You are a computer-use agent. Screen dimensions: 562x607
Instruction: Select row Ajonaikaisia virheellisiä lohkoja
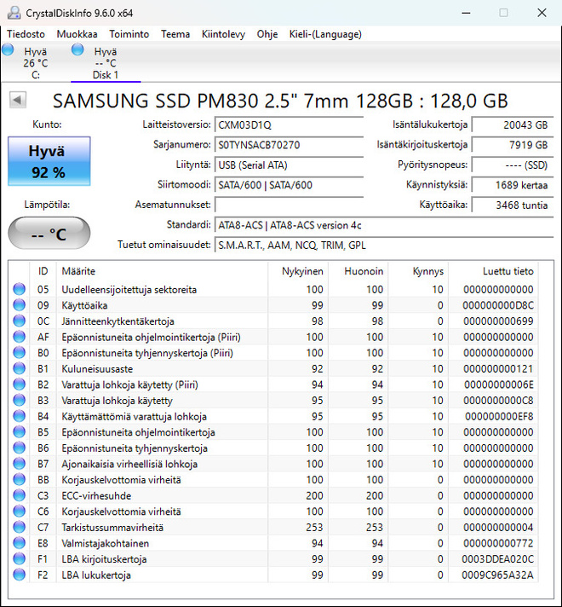(x=273, y=464)
